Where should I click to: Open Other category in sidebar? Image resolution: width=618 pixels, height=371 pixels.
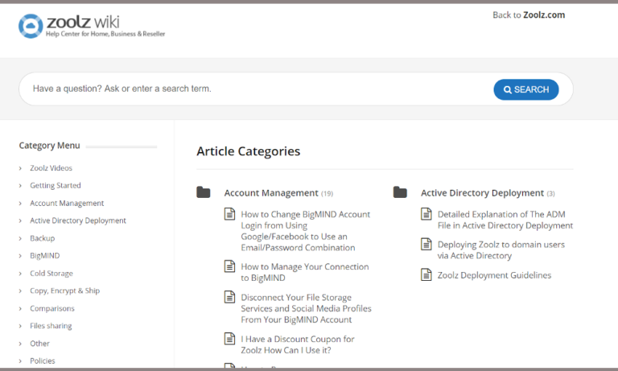tap(39, 344)
